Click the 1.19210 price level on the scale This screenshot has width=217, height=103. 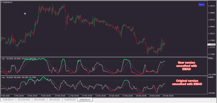pyautogui.click(x=212, y=6)
